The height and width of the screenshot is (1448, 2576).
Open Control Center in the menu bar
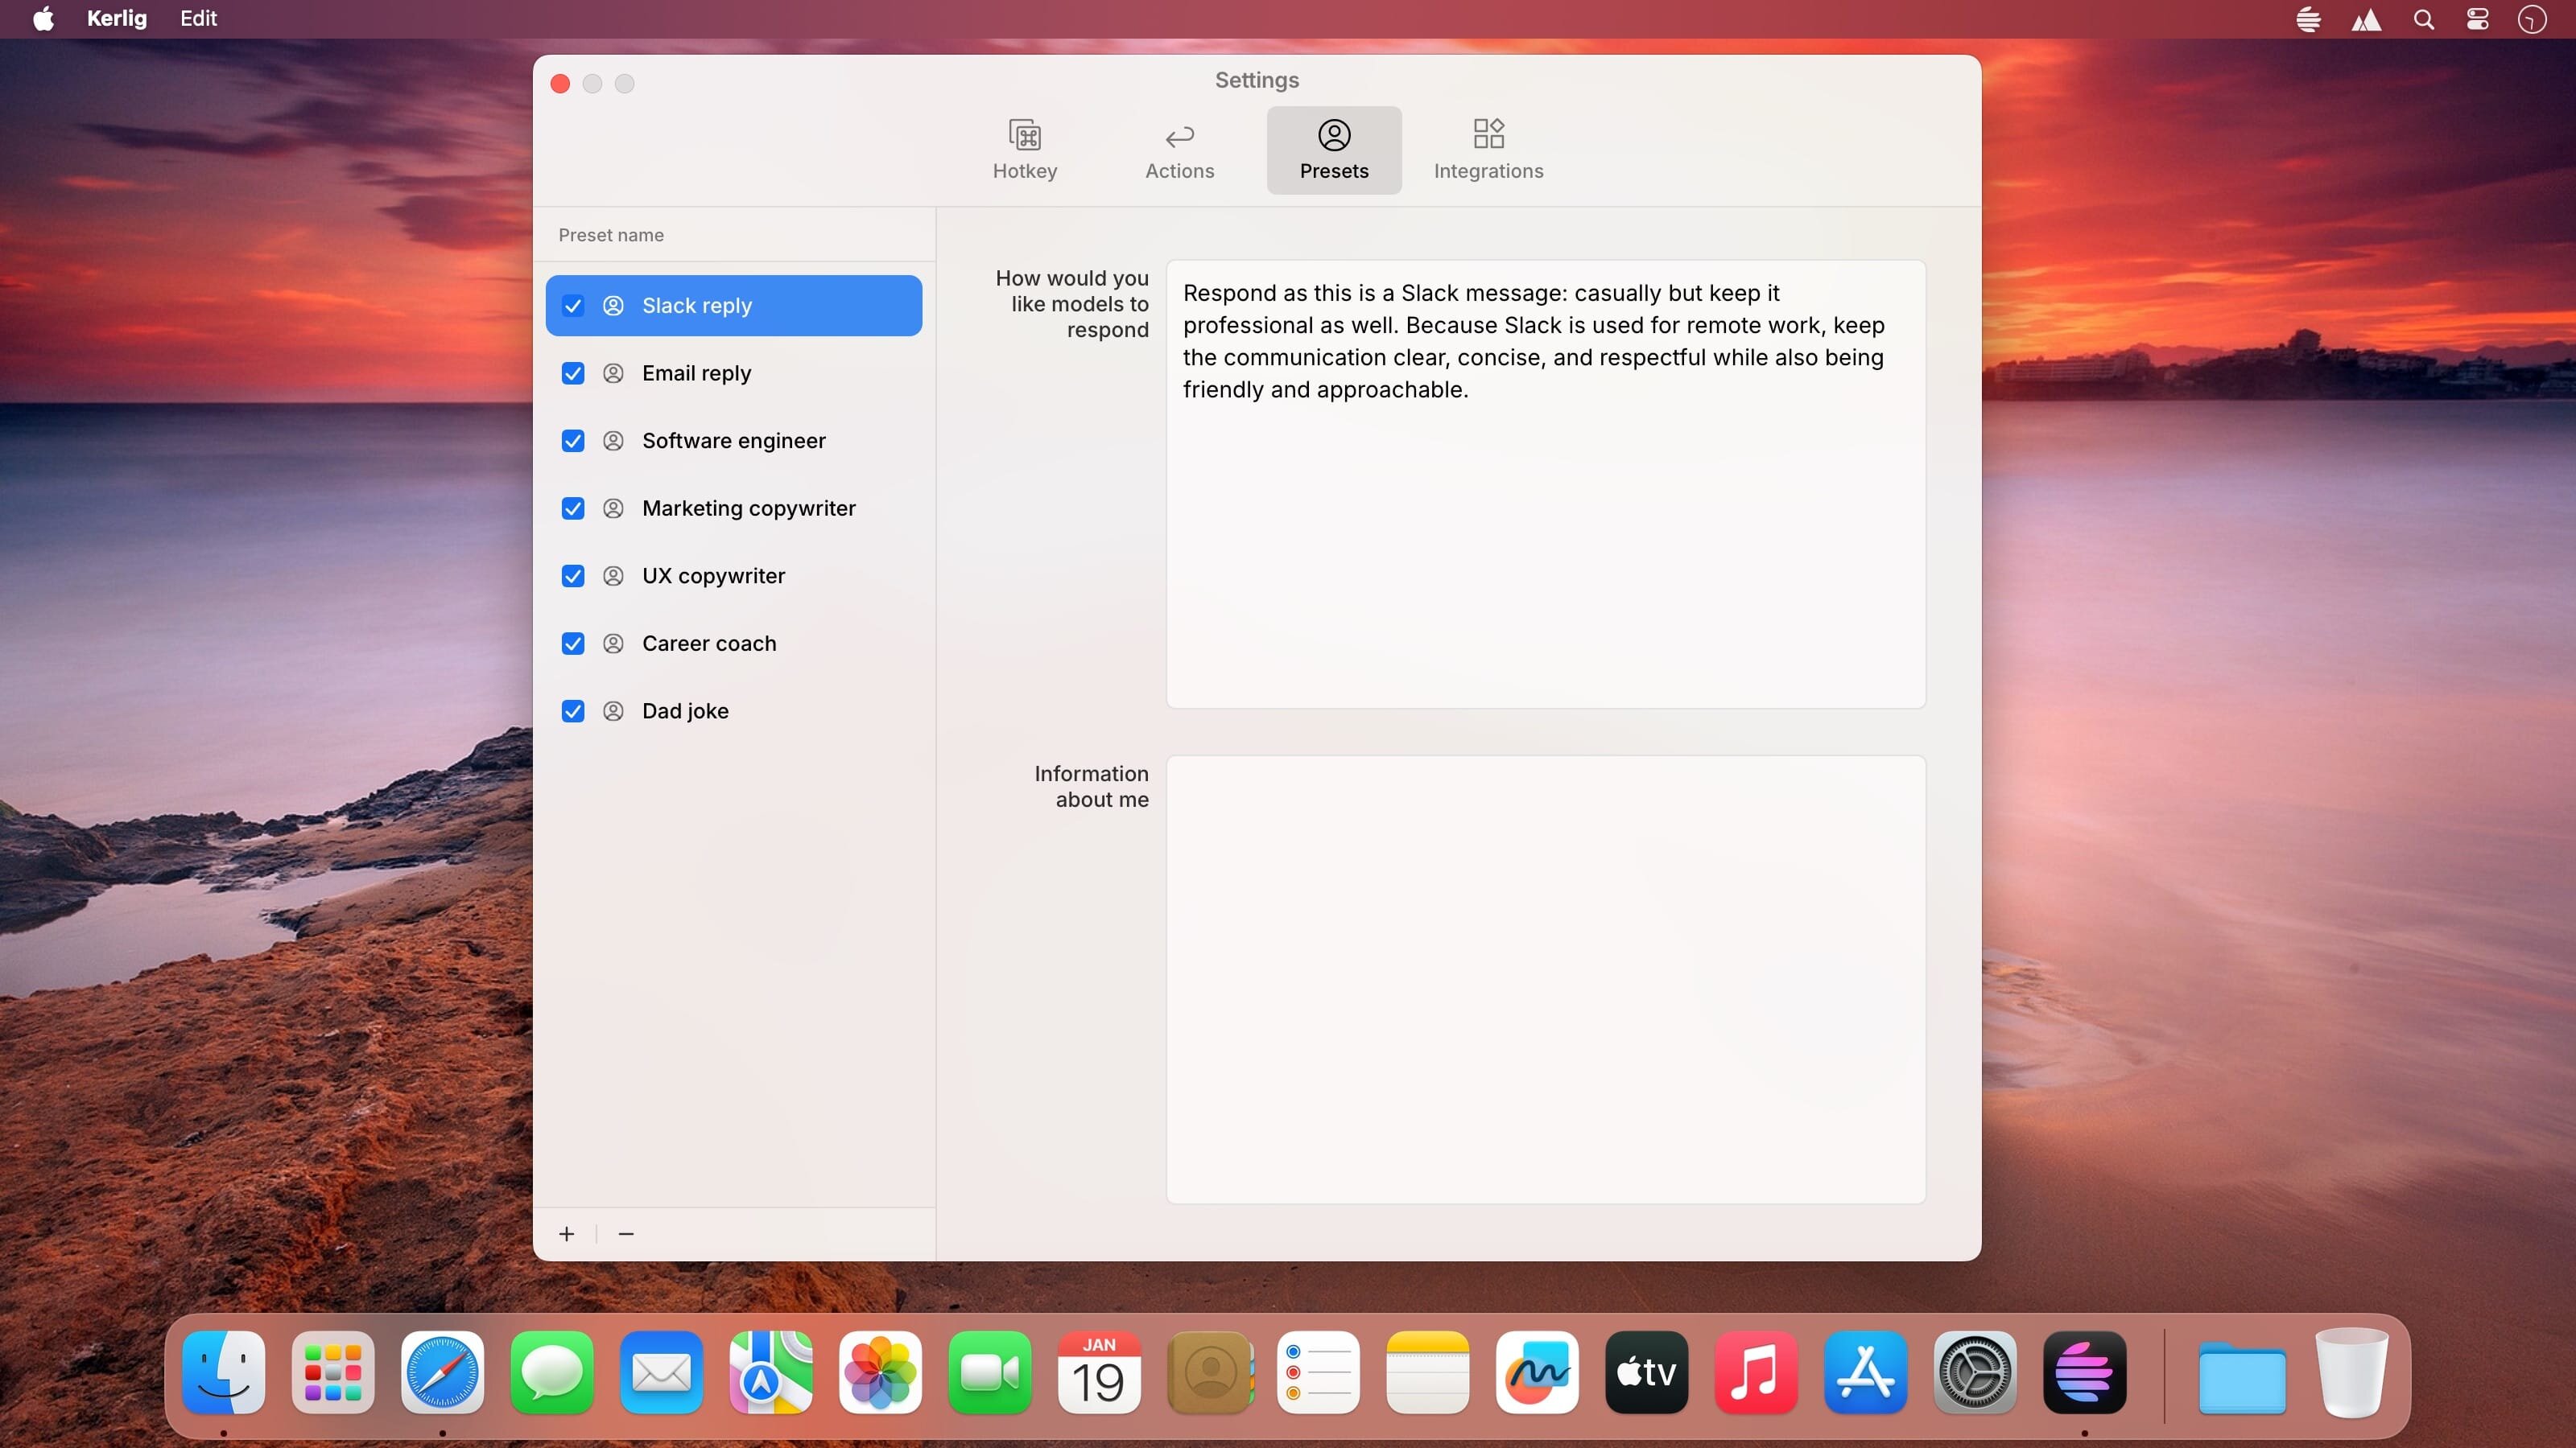click(x=2477, y=19)
